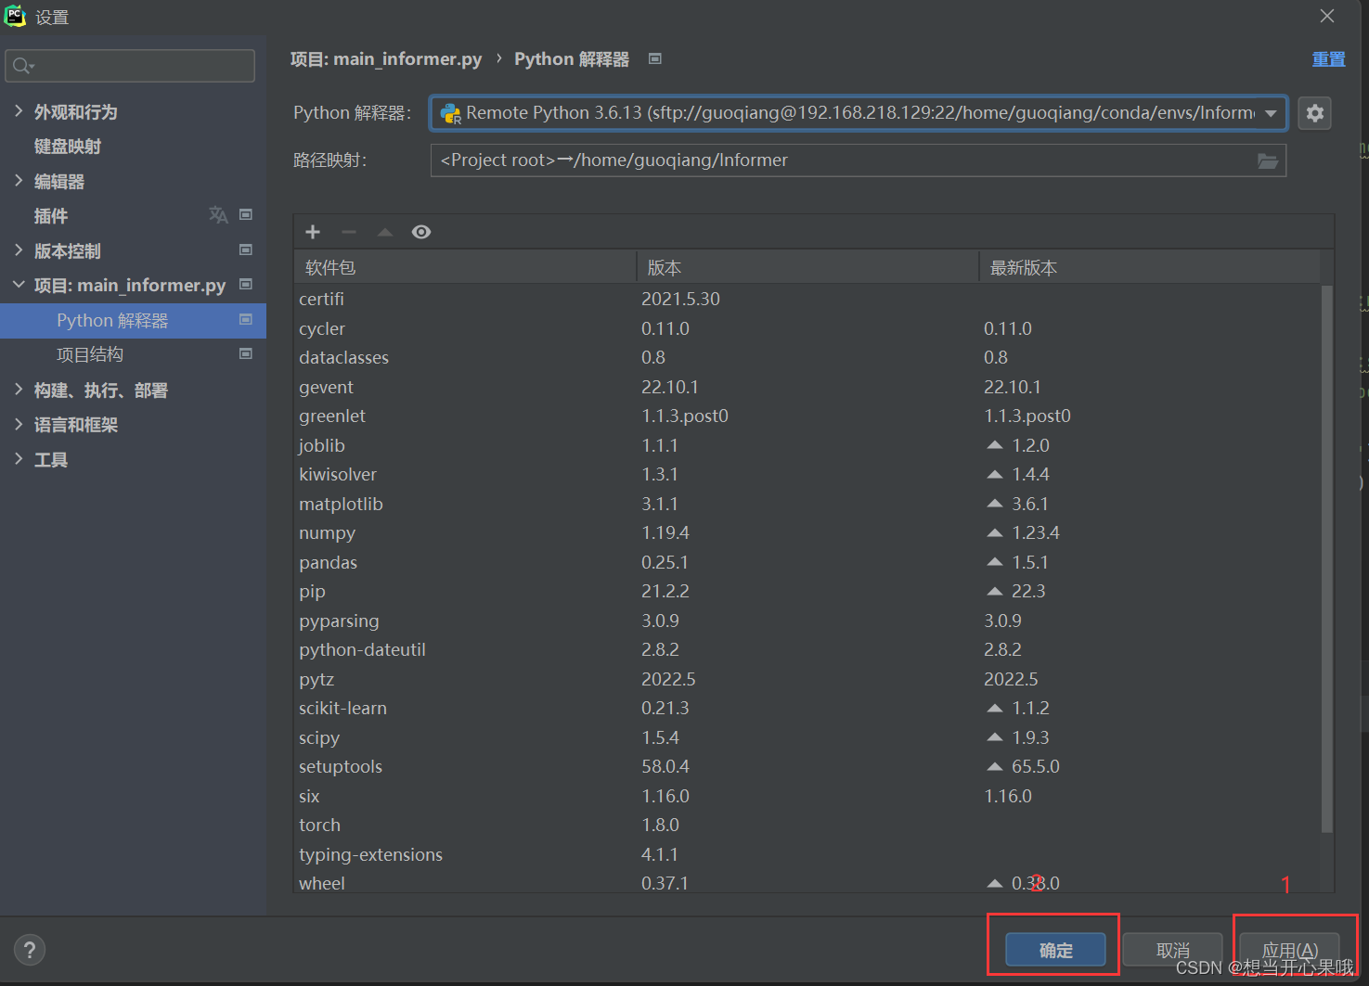1369x986 pixels.
Task: Click the 取消 cancel button
Action: point(1173,950)
